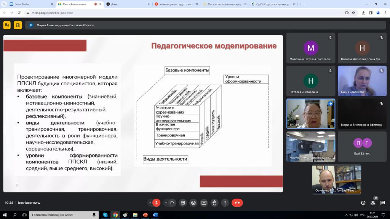Viewport: 390px width, 219px height.
Task: Expand video settings arrow beside camera
Action: 166,203
